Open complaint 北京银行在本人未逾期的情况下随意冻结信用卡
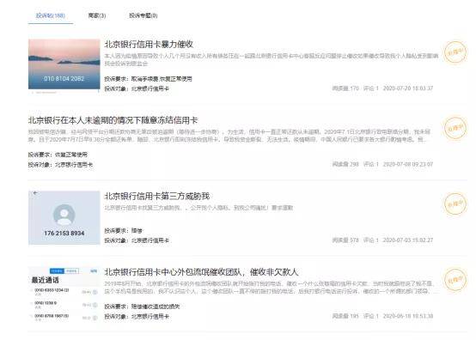This screenshot has height=340, width=476. 113,120
